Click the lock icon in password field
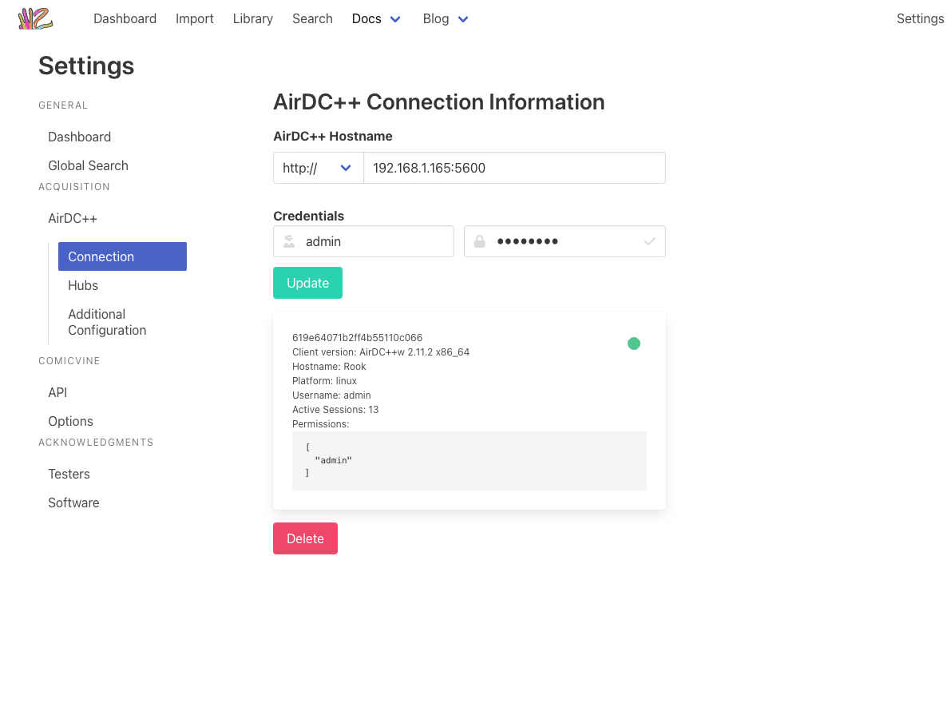This screenshot has width=947, height=715. tap(479, 241)
